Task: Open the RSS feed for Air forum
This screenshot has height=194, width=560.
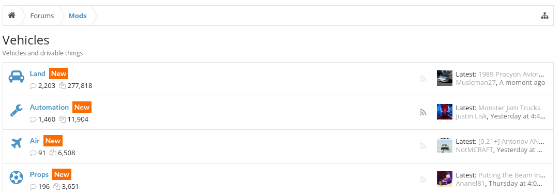Action: pyautogui.click(x=423, y=146)
